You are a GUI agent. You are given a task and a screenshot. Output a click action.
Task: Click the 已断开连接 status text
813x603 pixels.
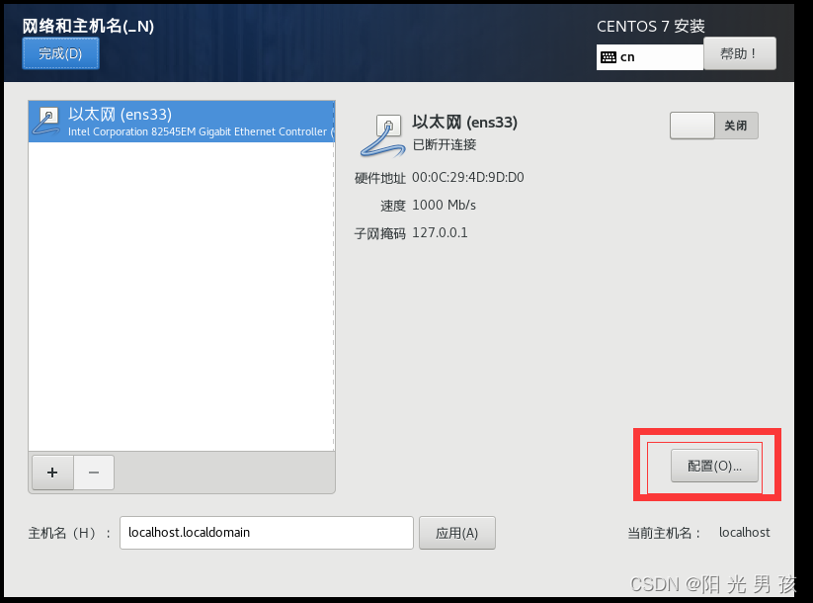click(x=445, y=144)
